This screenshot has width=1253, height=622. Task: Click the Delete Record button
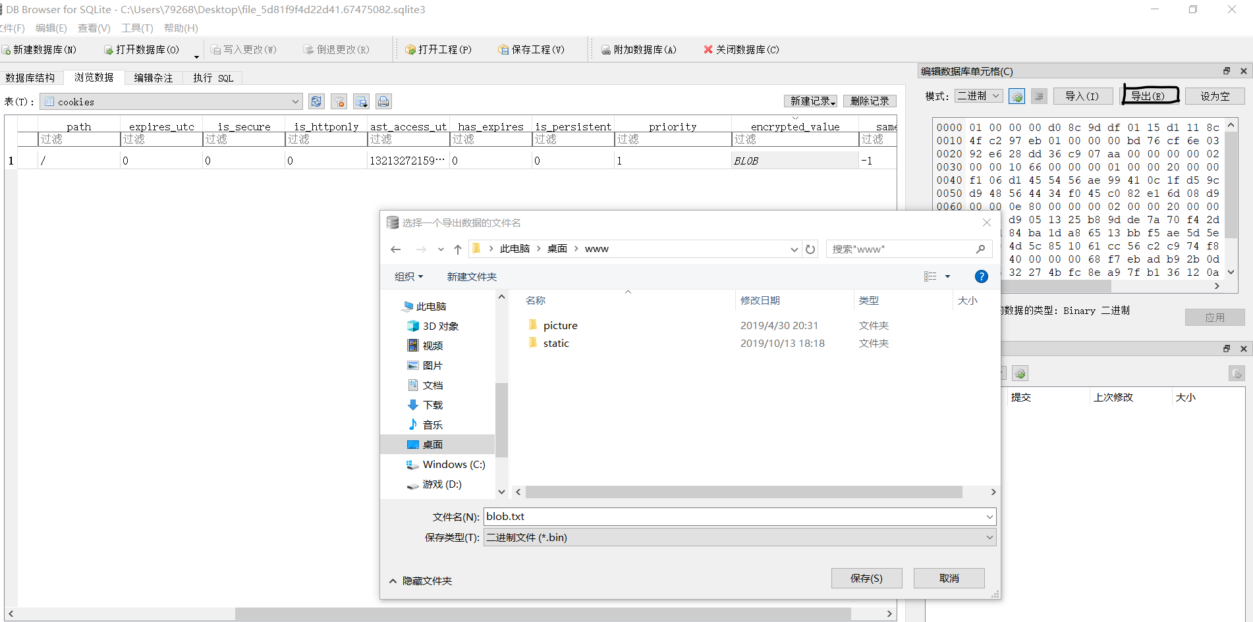(870, 101)
